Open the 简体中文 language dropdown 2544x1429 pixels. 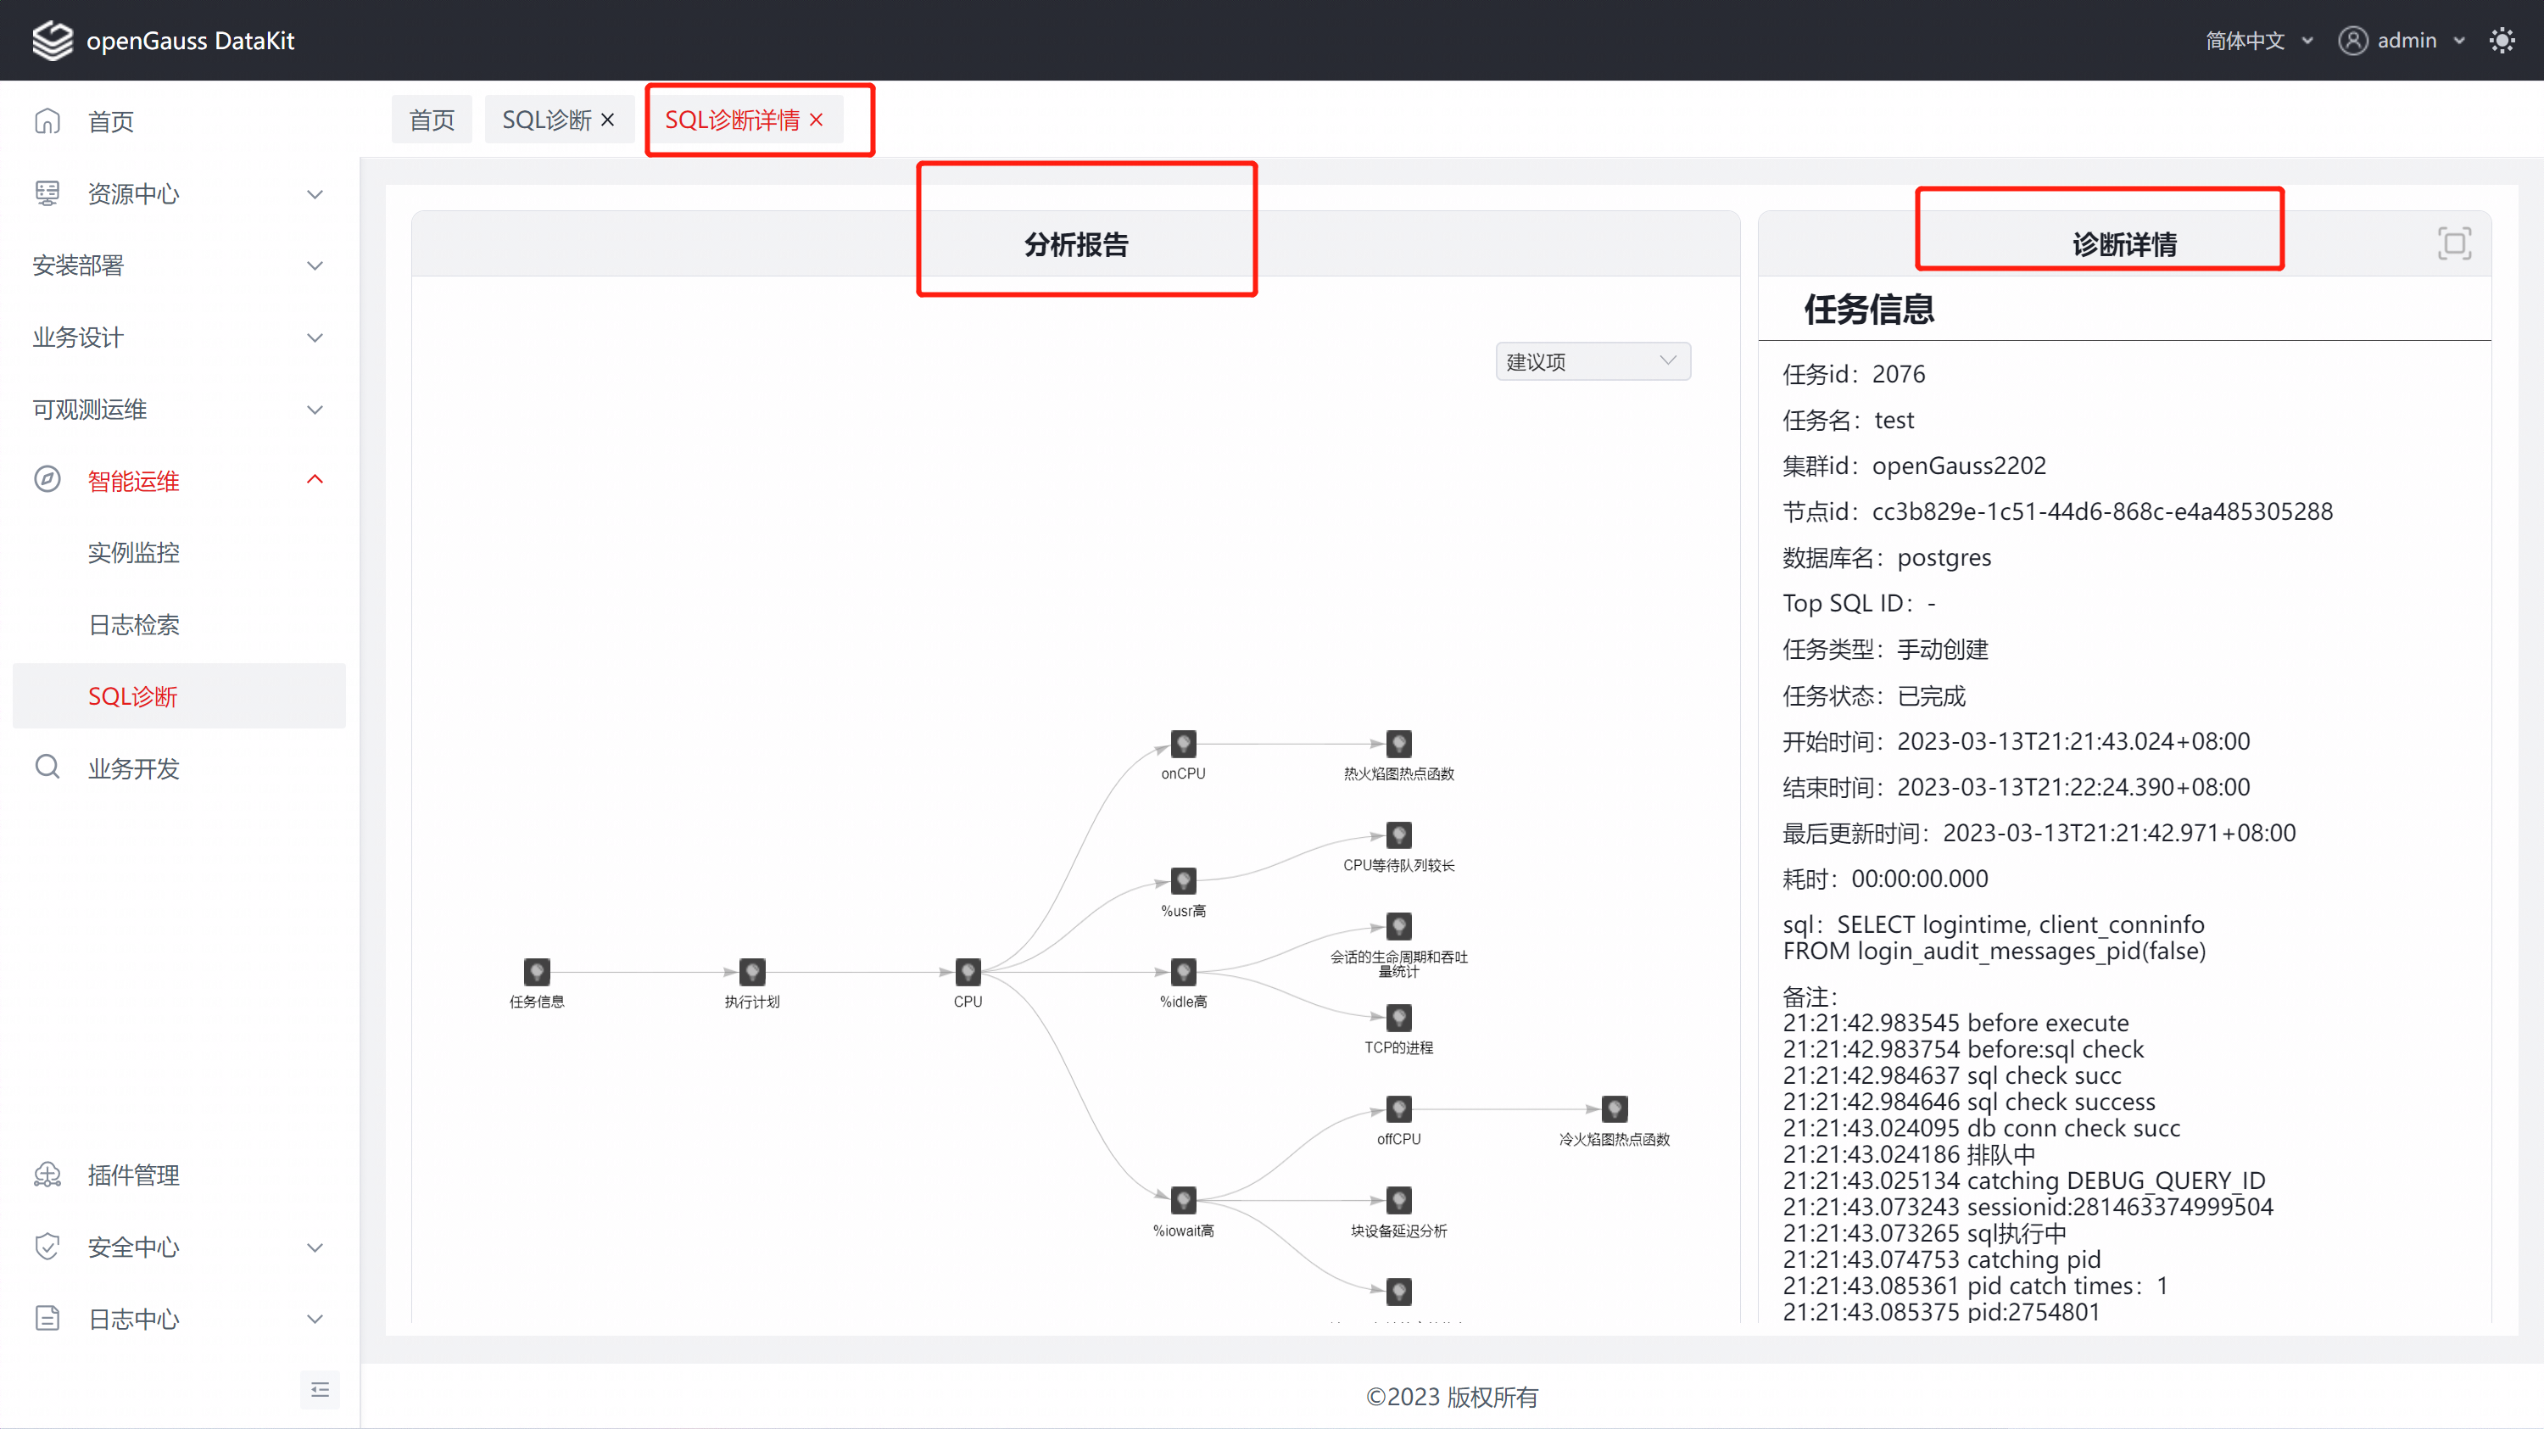[x=2258, y=41]
